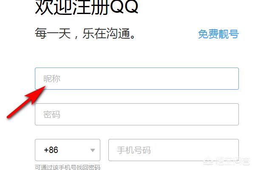The image size is (255, 170).
Task: Click the 每一天，乐在沟通。 slogan text
Action: 85,33
